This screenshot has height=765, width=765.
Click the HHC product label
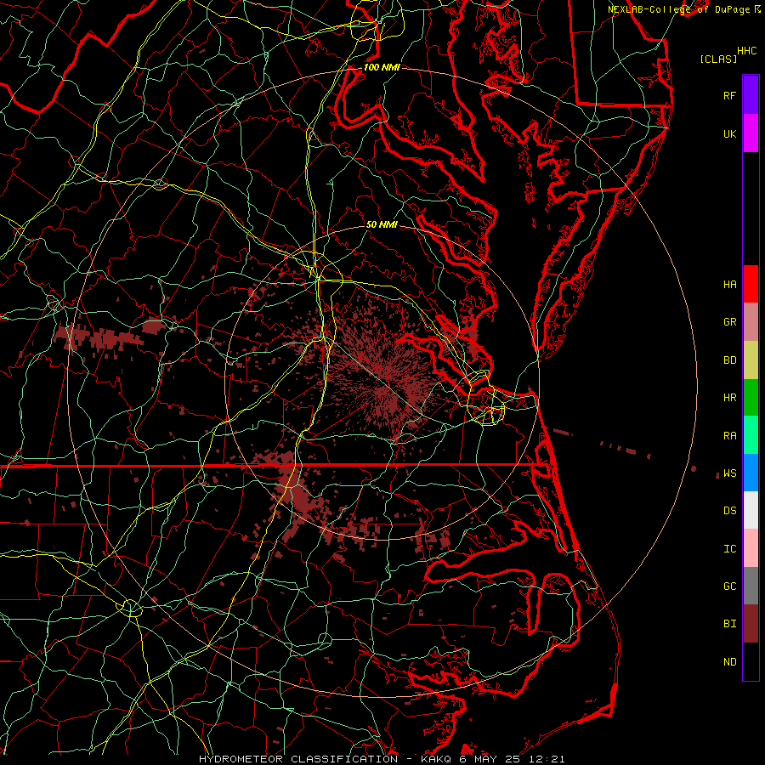coord(747,51)
